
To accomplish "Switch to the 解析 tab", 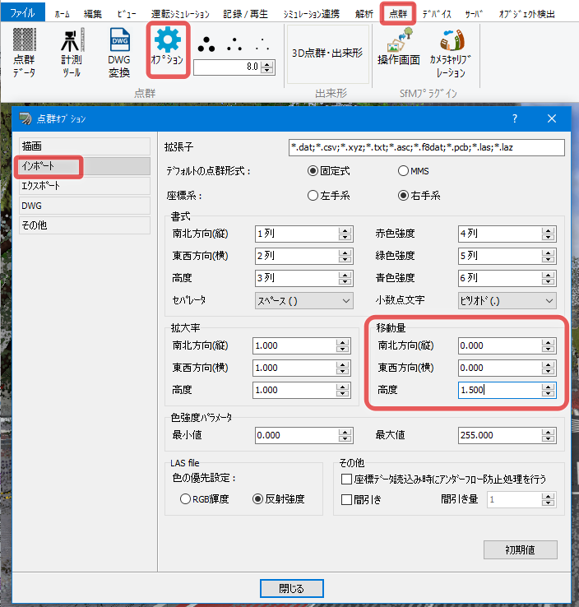I will 364,14.
